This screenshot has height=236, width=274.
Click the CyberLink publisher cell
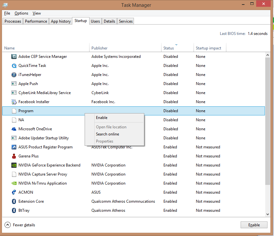tap(100, 93)
